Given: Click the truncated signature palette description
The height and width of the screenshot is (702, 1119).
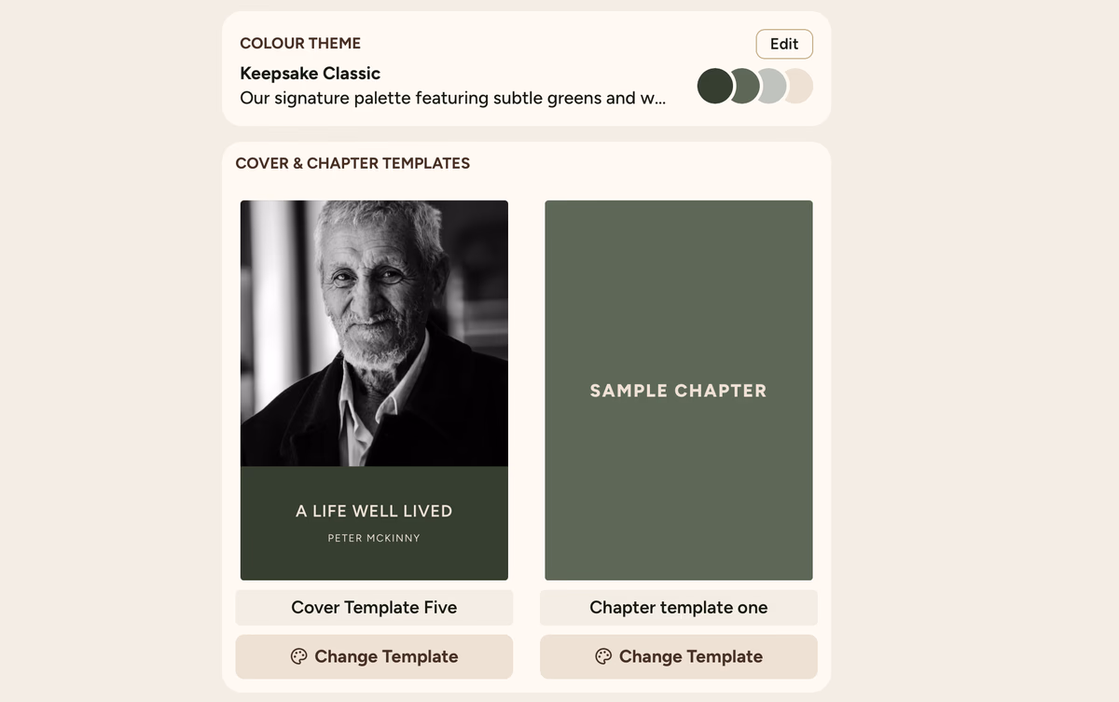Looking at the screenshot, I should coord(452,98).
